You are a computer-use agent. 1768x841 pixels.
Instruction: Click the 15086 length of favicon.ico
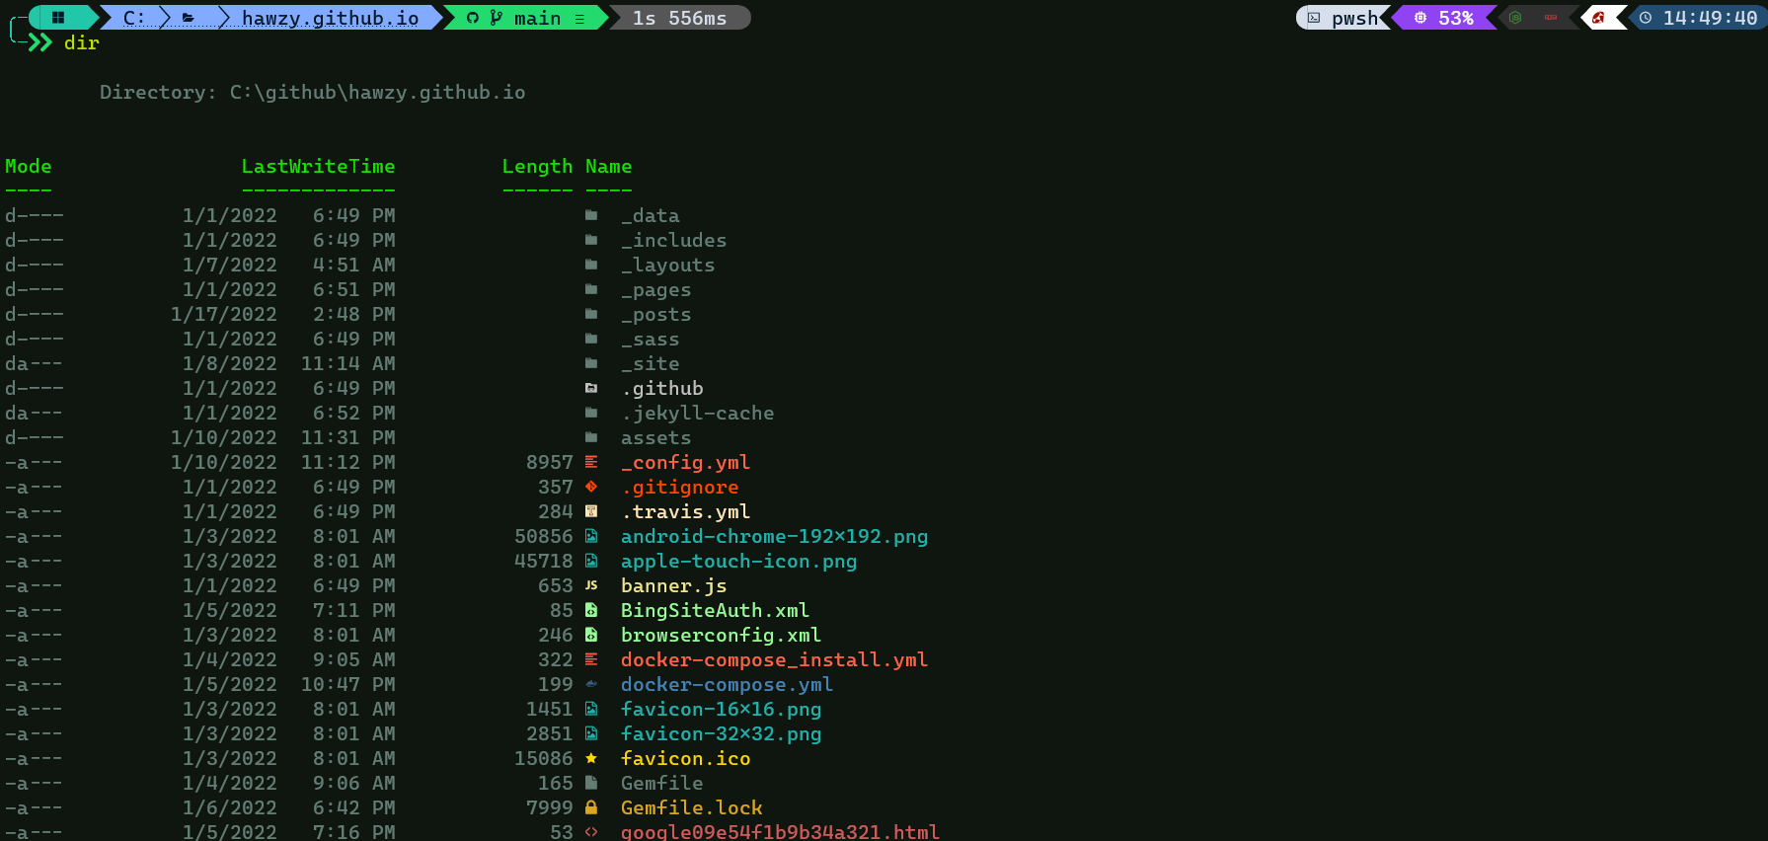coord(543,758)
